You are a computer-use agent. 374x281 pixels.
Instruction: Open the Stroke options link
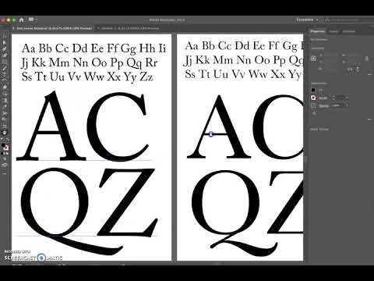(323, 98)
